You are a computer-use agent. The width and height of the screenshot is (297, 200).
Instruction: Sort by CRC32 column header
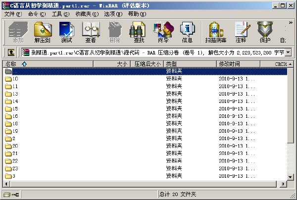(274, 64)
